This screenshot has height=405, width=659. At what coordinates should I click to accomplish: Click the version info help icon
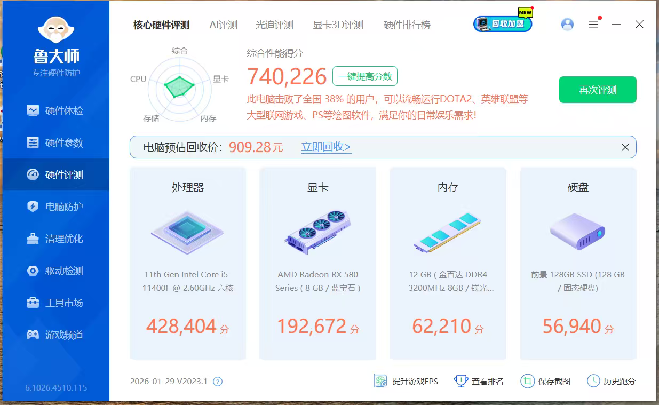pyautogui.click(x=218, y=382)
